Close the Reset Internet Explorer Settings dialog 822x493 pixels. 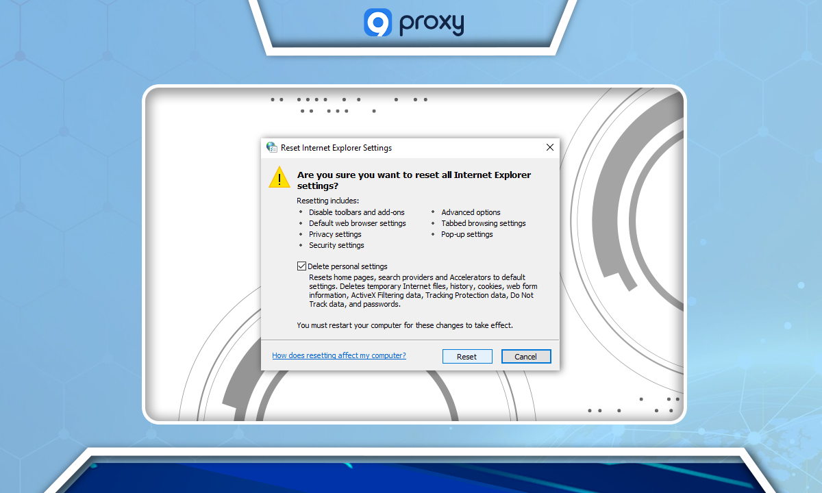[549, 147]
